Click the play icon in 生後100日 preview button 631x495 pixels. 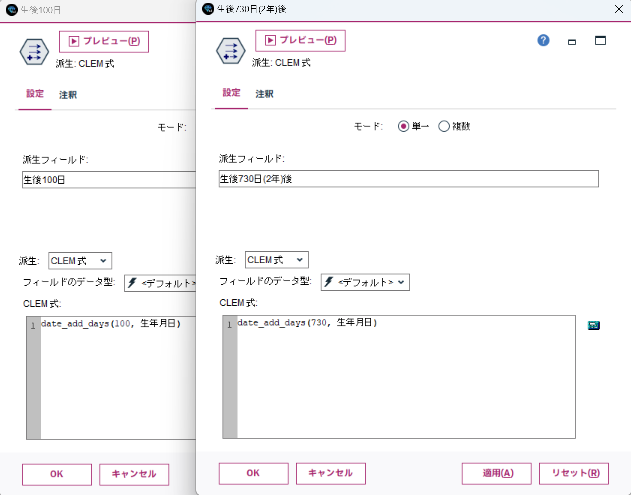click(74, 41)
